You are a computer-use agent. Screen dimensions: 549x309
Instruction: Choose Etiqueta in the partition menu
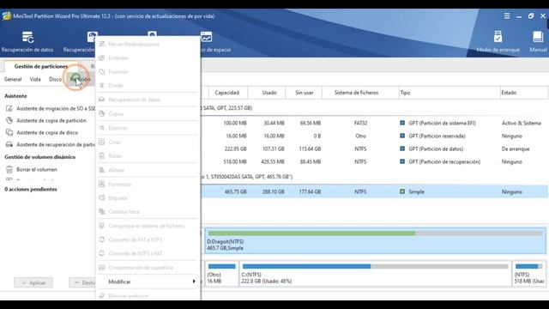[148, 198]
